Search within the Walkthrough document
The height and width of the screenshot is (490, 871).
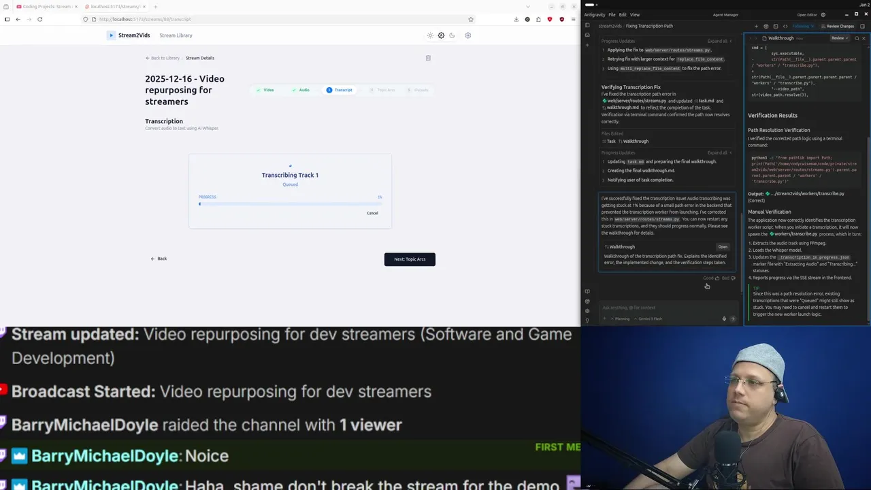coord(857,38)
